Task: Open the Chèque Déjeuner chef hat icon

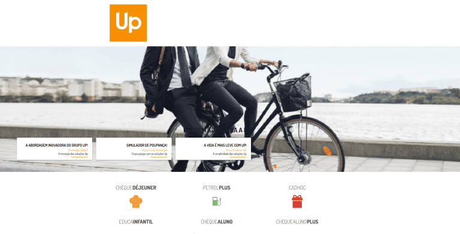Action: point(136,202)
